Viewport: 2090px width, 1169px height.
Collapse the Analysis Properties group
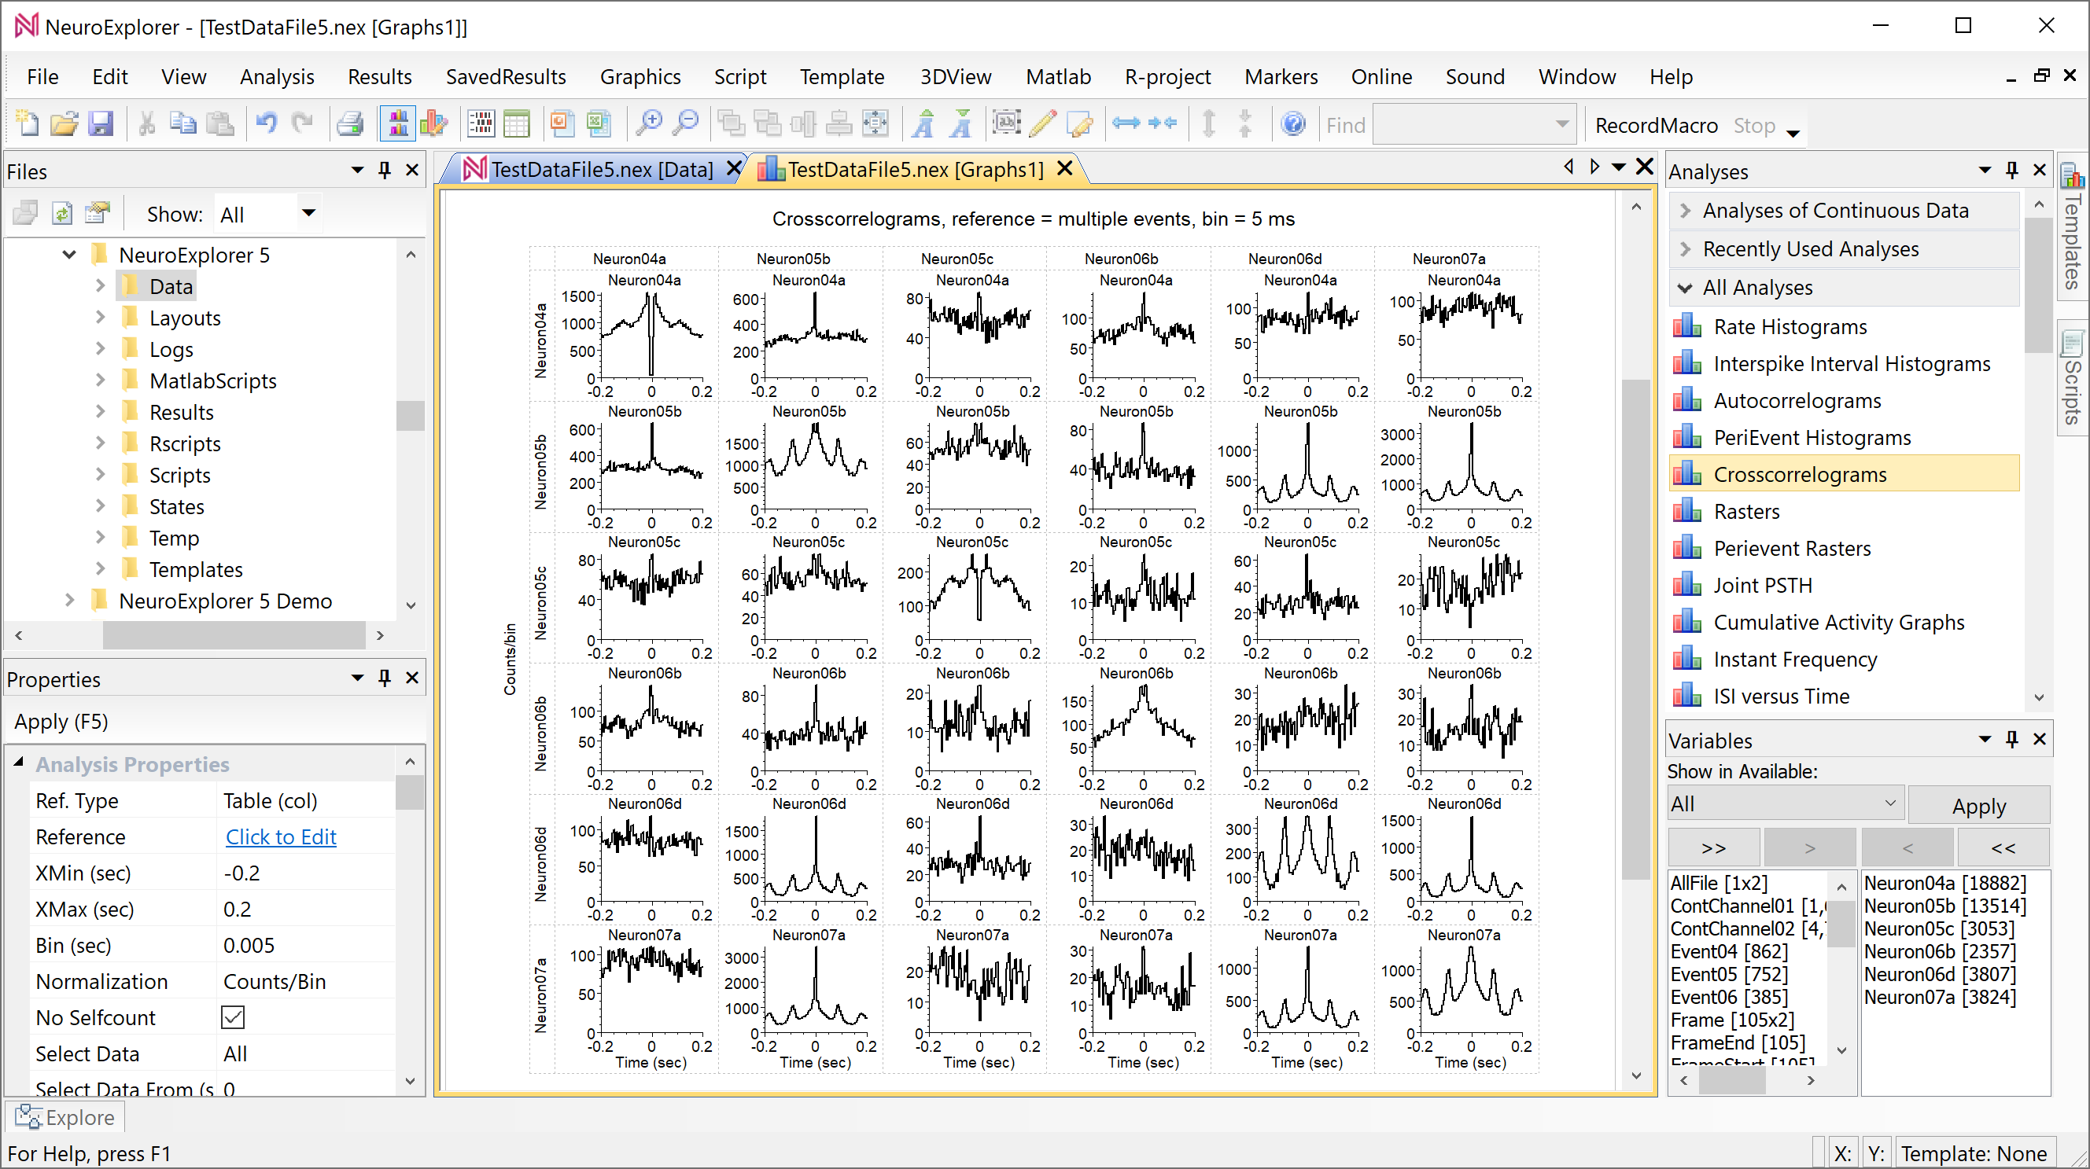(x=19, y=763)
